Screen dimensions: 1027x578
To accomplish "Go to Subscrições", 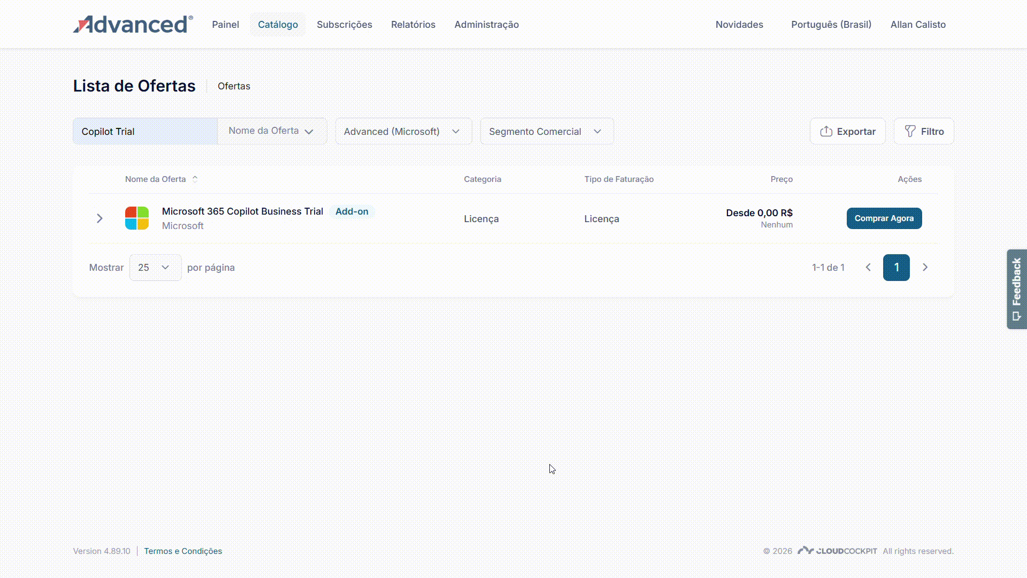I will [344, 25].
